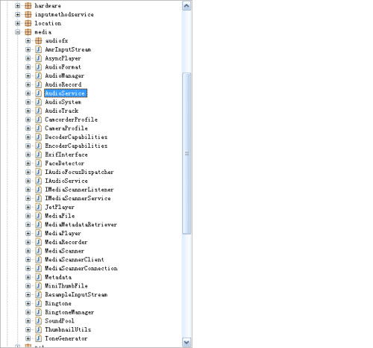This screenshot has height=348, width=373.
Task: Click the vertical scrollbar thumb
Action: tap(186, 153)
